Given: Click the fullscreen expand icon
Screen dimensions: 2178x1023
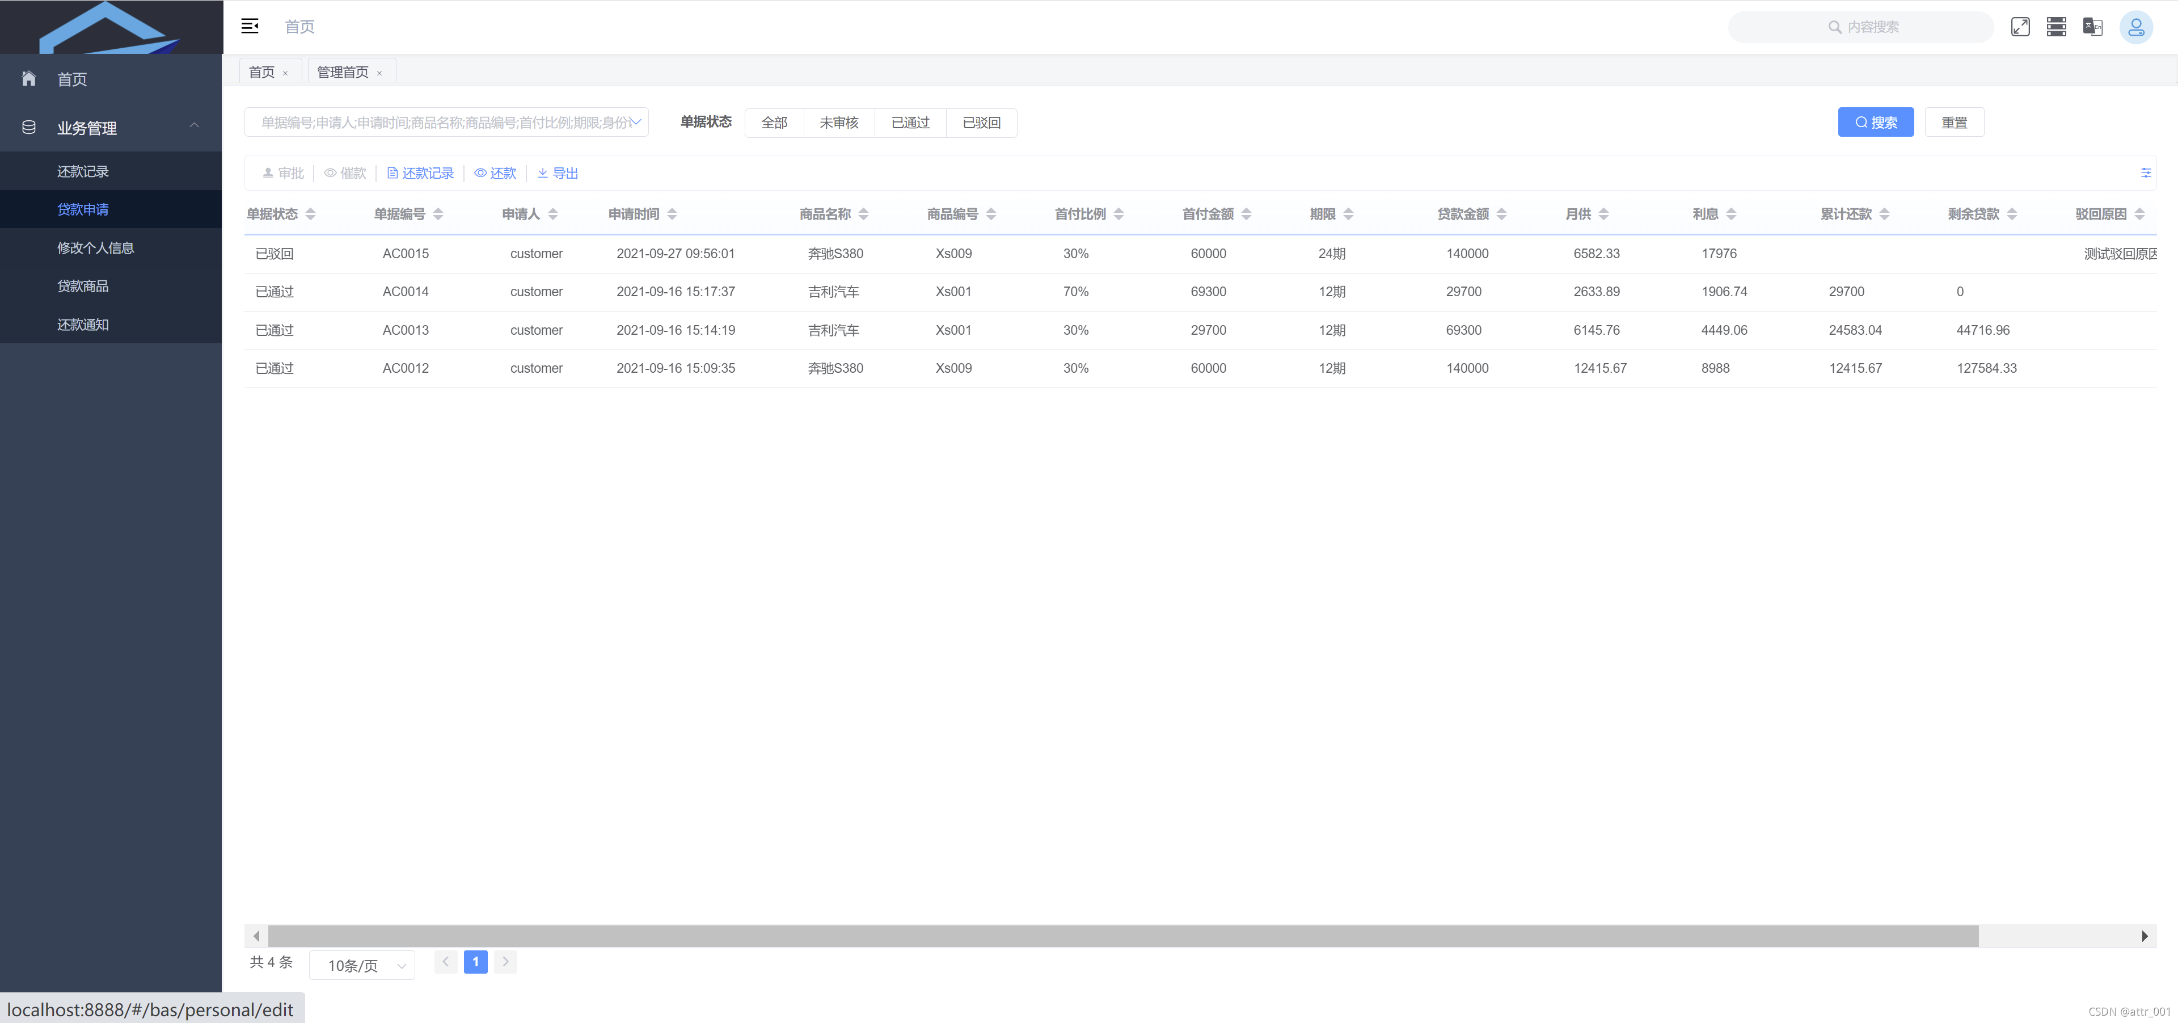Looking at the screenshot, I should [2020, 26].
